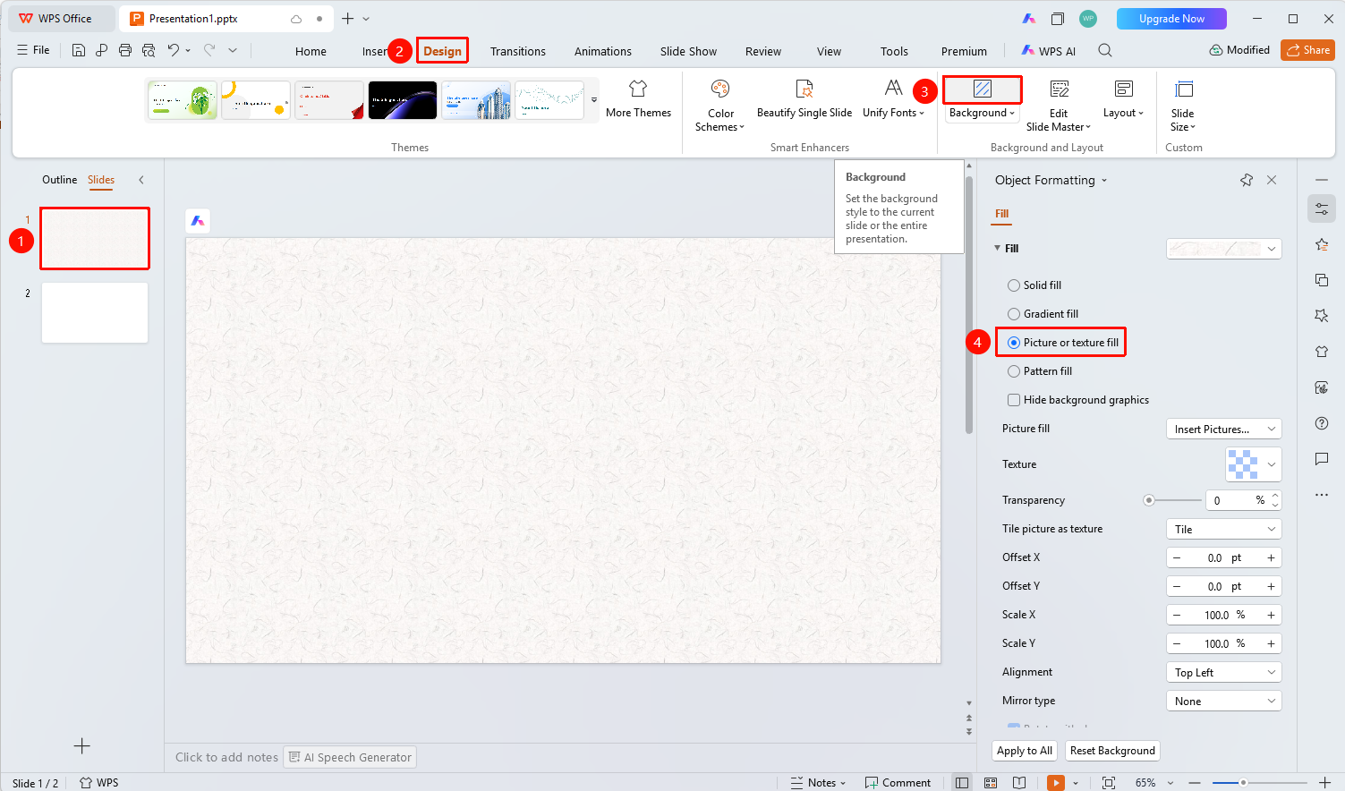The width and height of the screenshot is (1345, 791).
Task: Select Solid fill option
Action: [x=1034, y=285]
